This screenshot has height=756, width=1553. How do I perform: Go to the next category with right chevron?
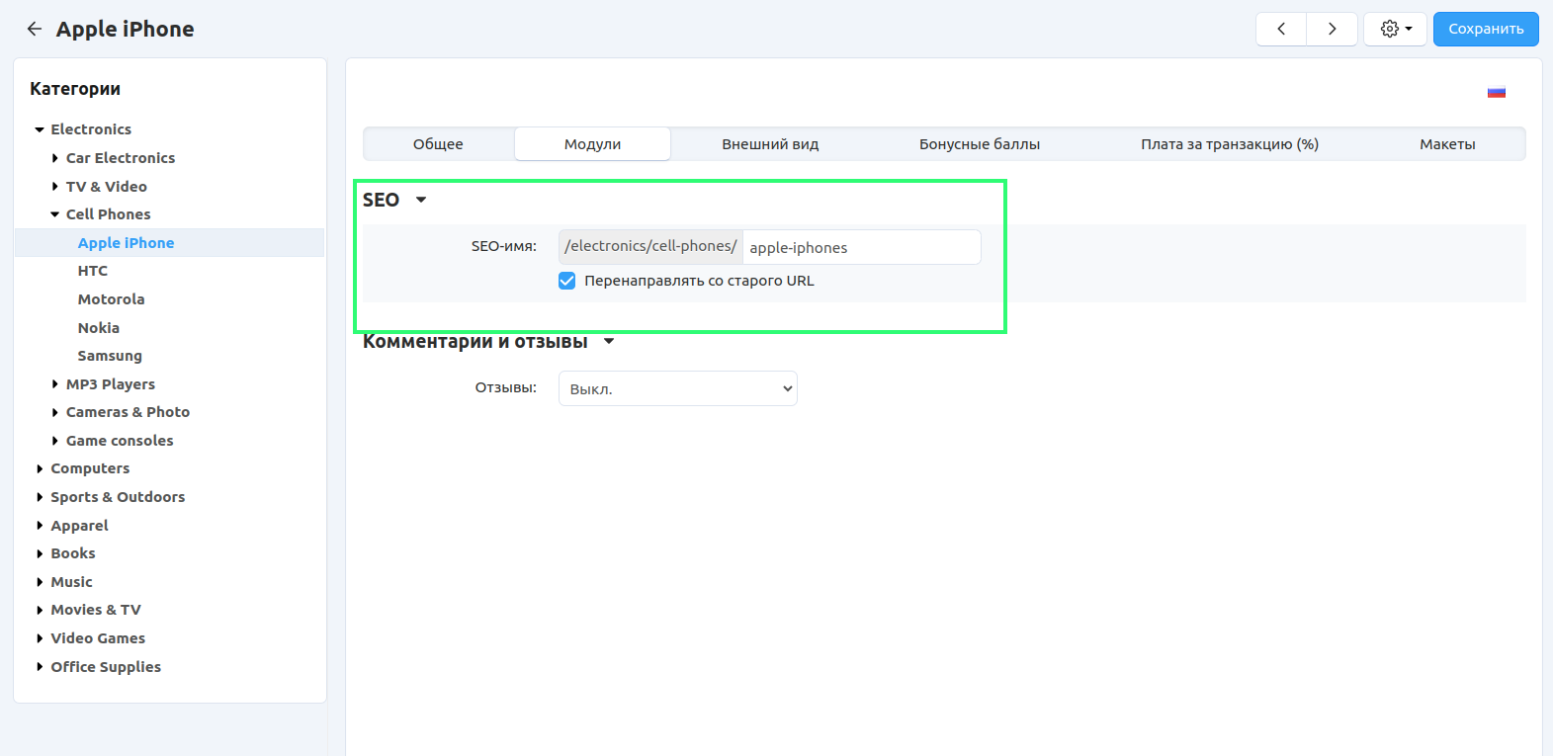(x=1332, y=30)
